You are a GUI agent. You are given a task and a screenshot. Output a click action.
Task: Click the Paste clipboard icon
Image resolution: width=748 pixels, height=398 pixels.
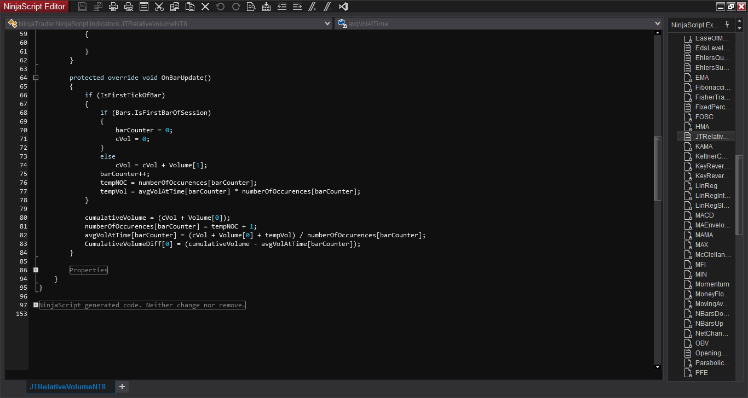tap(190, 7)
